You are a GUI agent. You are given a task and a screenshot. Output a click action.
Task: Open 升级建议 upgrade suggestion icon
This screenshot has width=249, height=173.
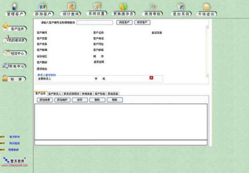[207, 10]
